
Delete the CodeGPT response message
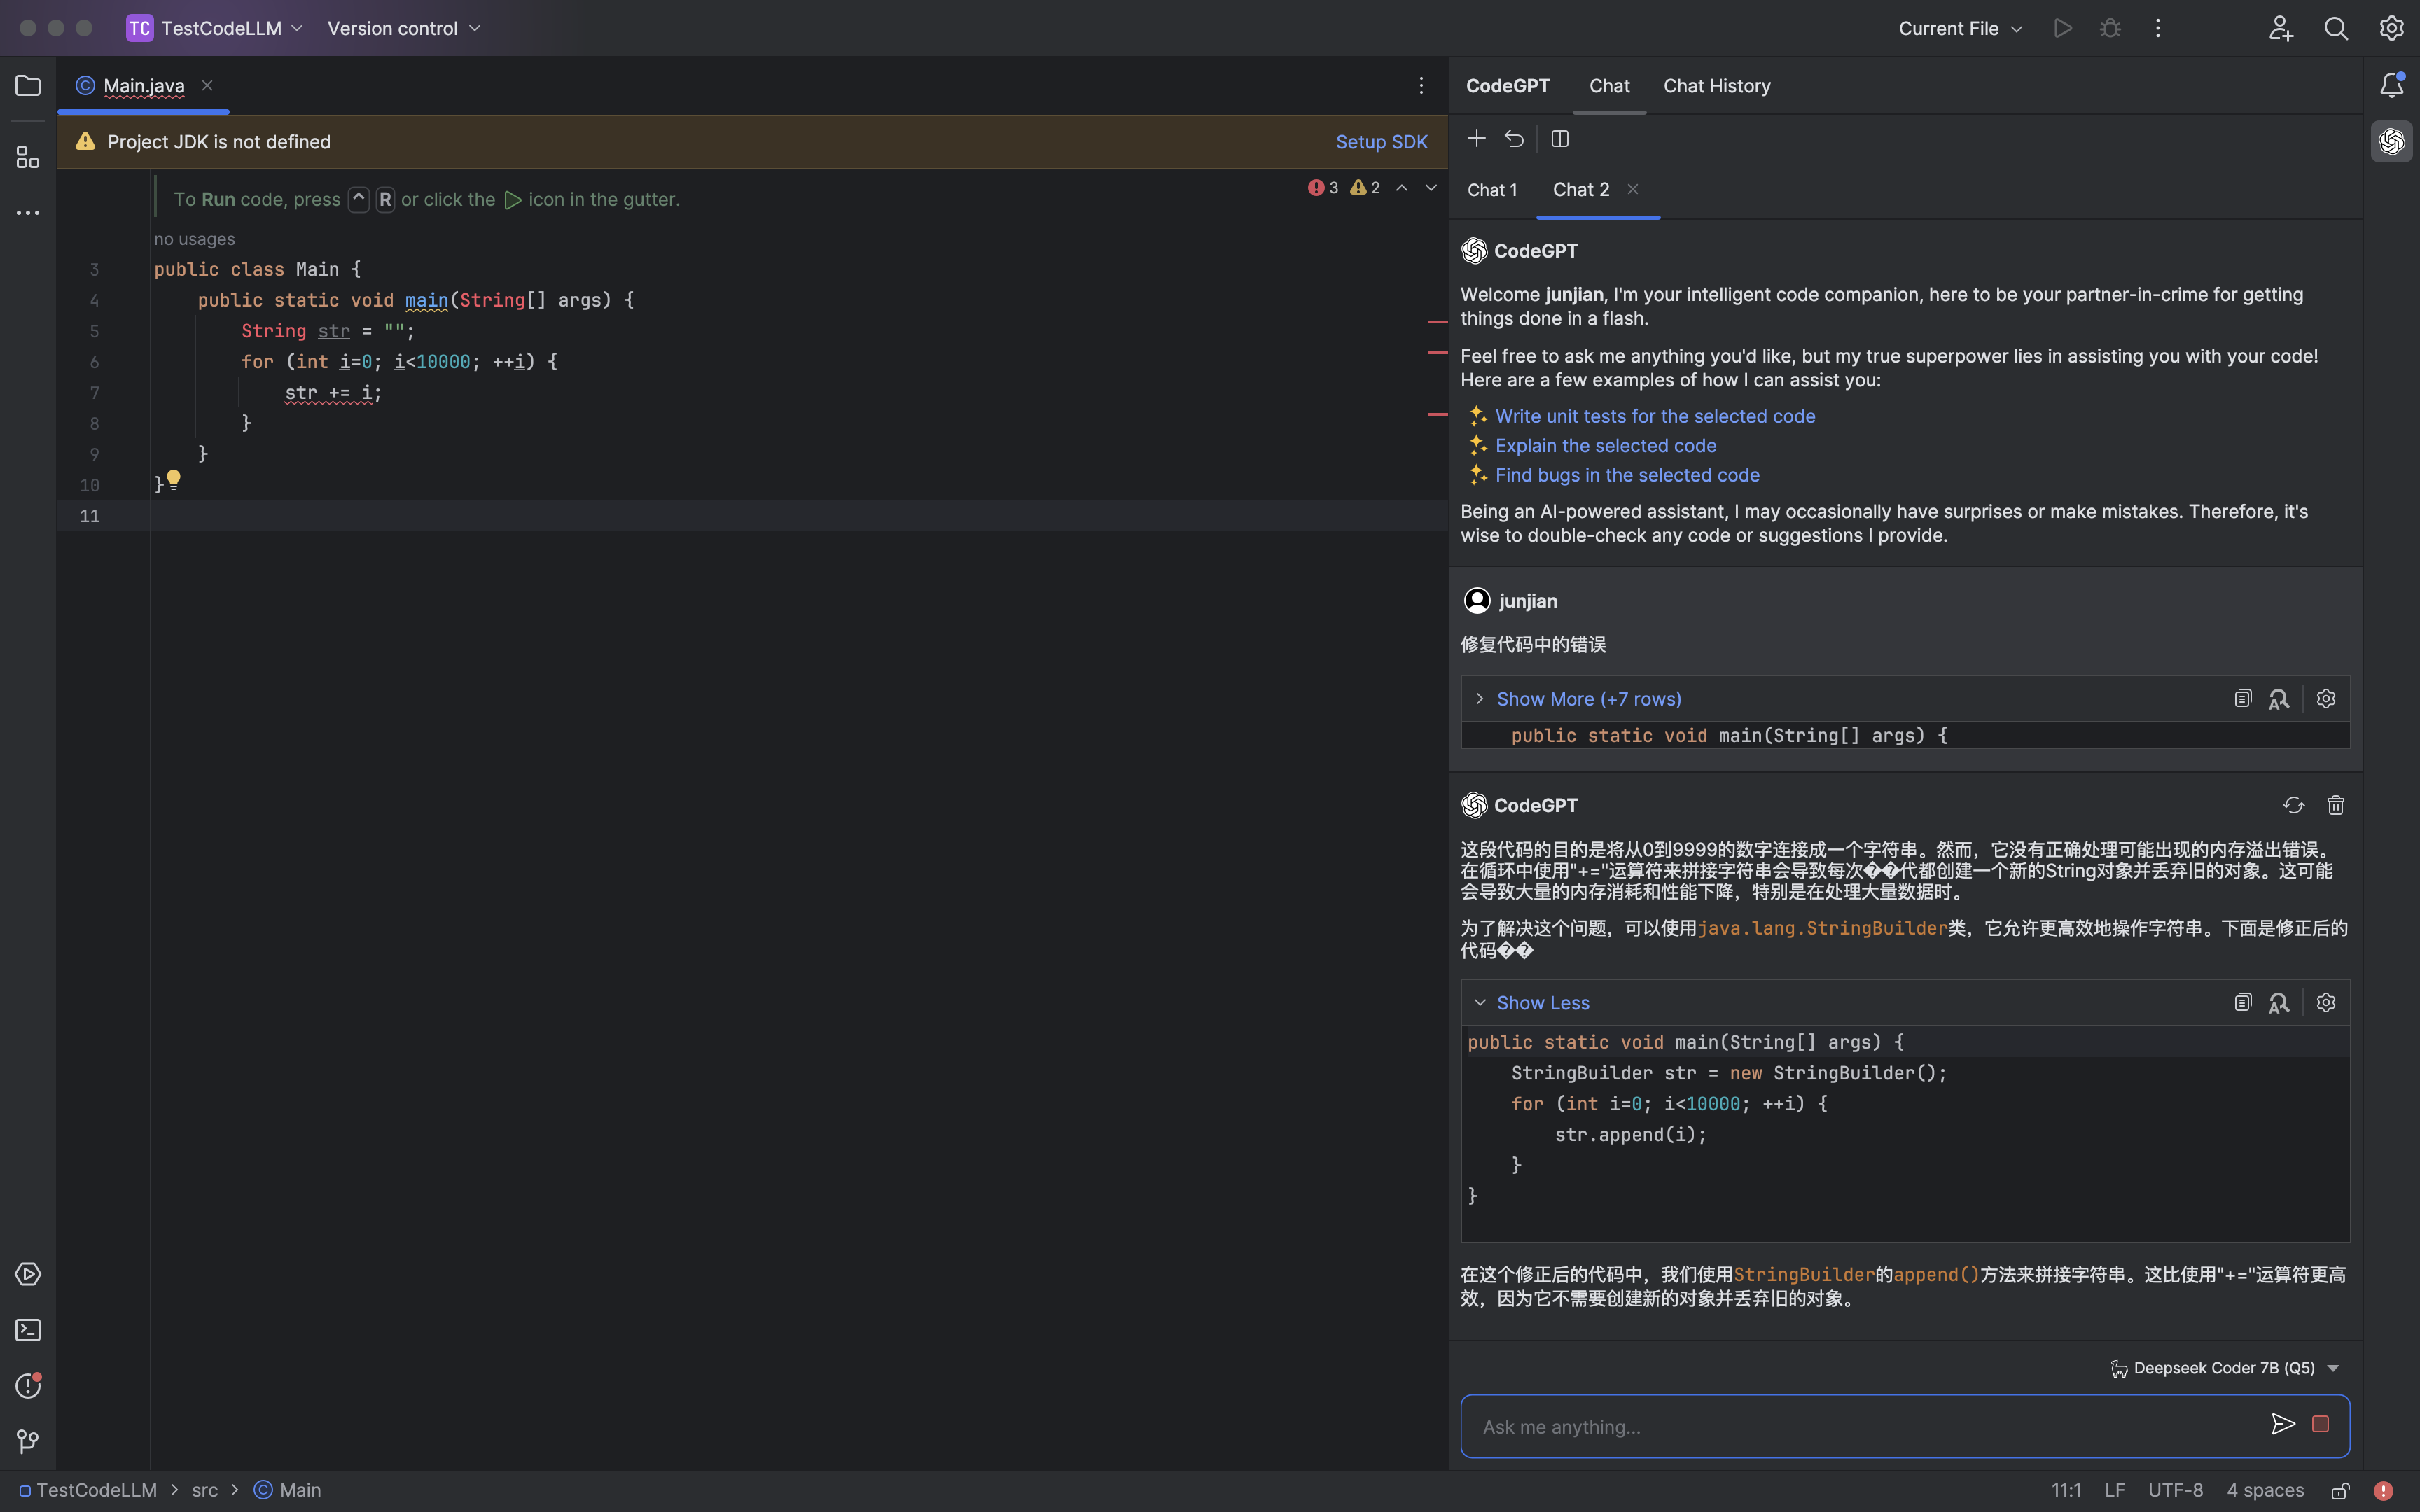click(2335, 805)
